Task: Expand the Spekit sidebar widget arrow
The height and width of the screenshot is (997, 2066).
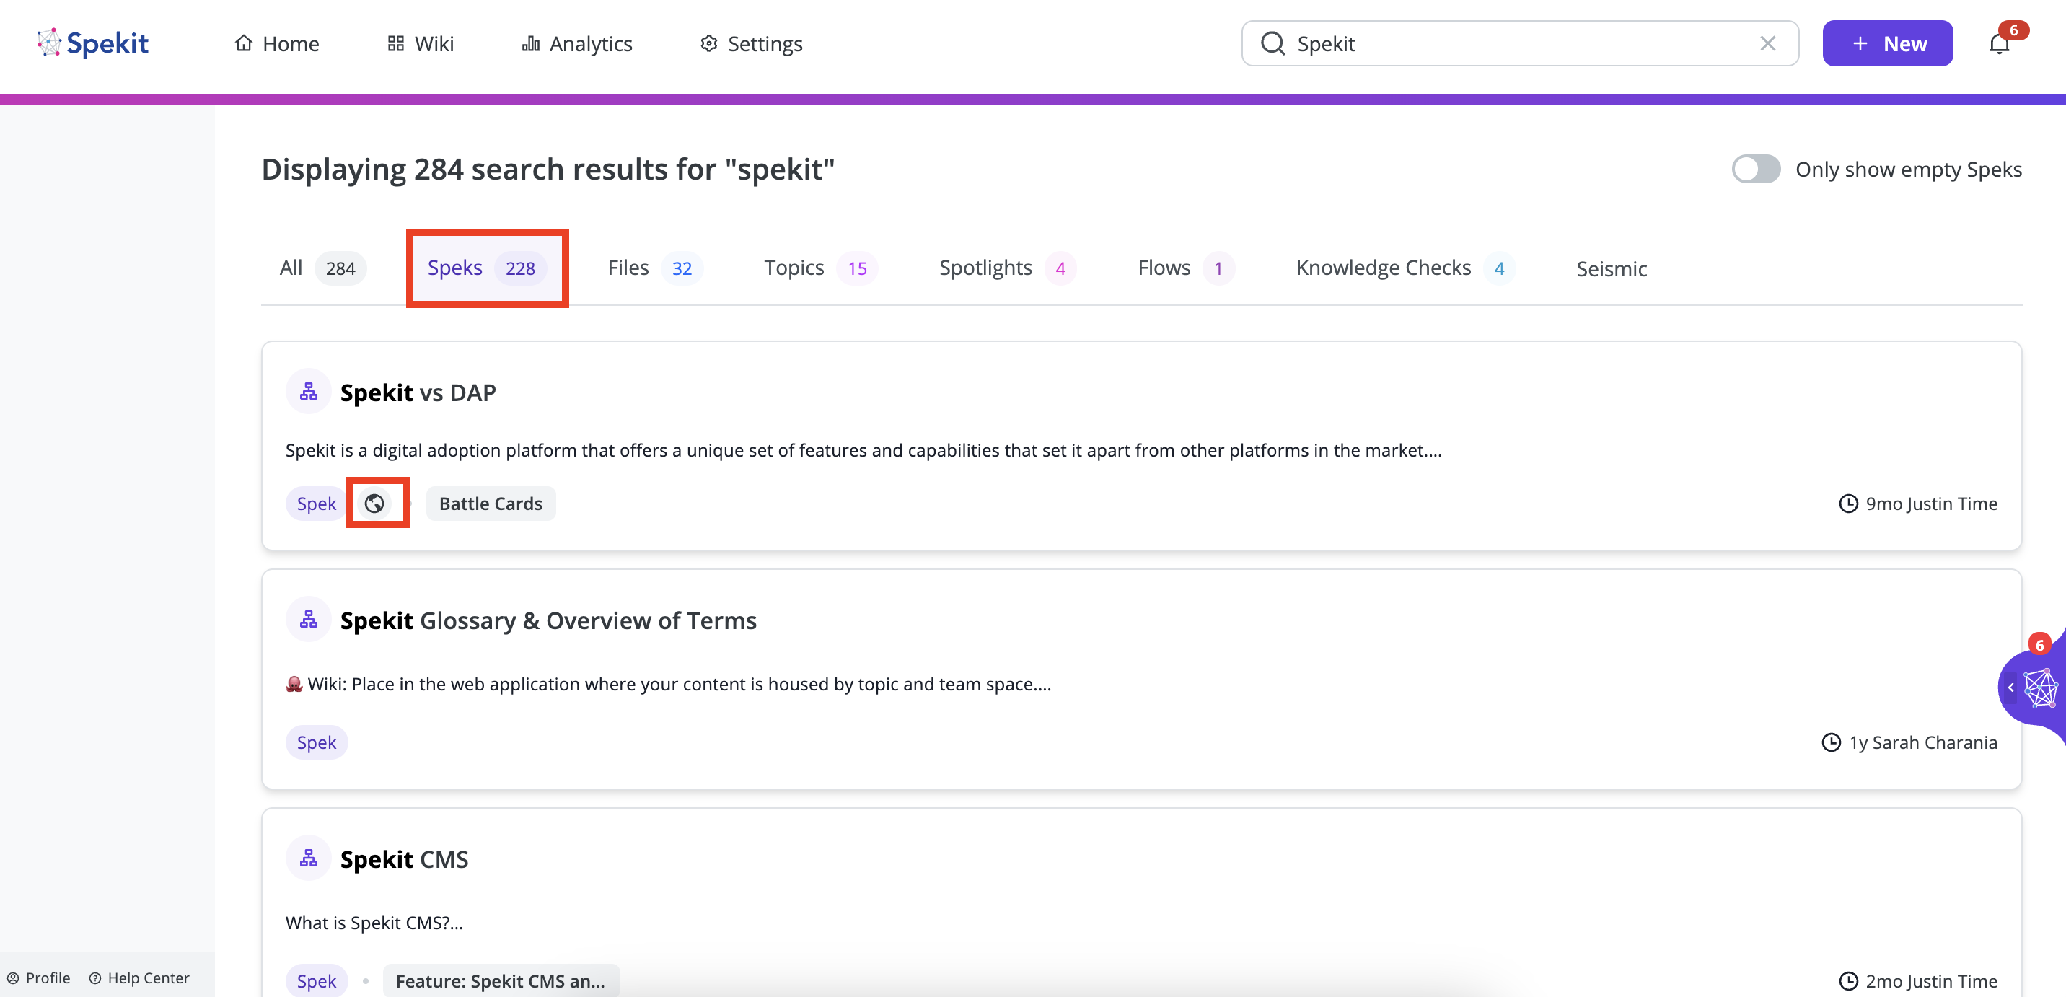Action: [x=2010, y=688]
